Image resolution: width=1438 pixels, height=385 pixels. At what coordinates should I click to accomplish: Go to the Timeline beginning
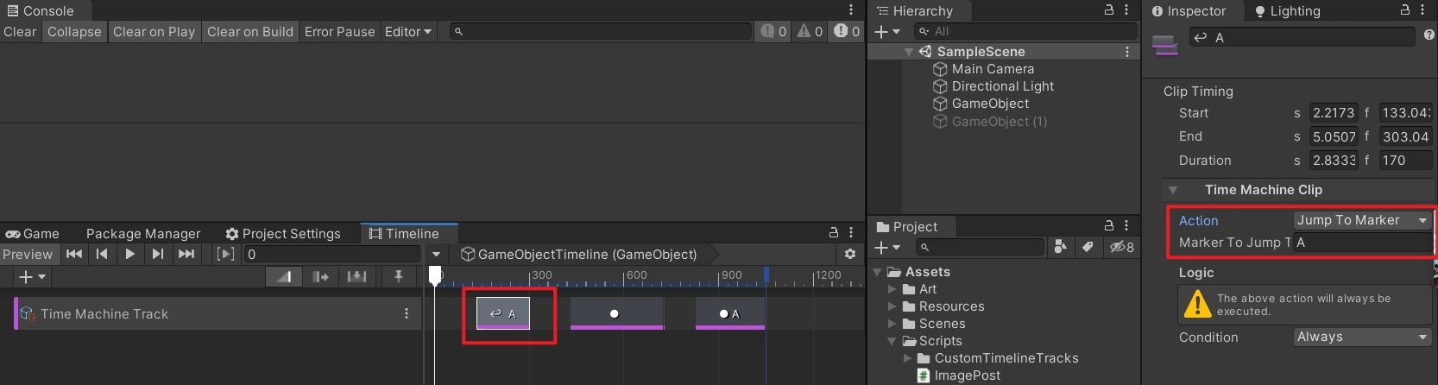pos(74,254)
